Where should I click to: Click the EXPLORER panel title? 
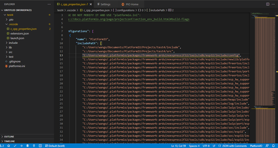click(10, 4)
